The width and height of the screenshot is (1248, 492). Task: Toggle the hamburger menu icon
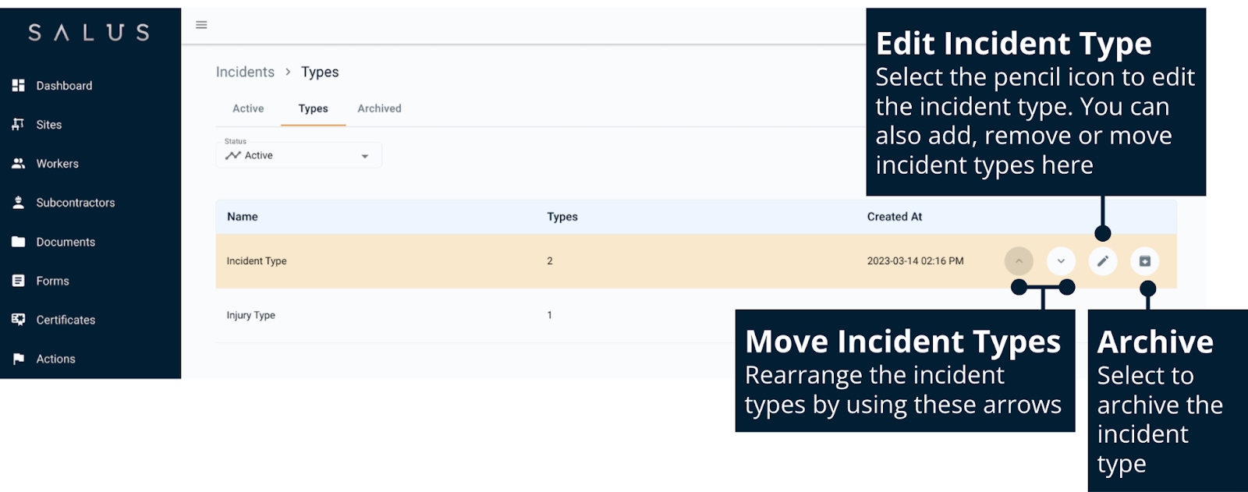click(x=201, y=25)
